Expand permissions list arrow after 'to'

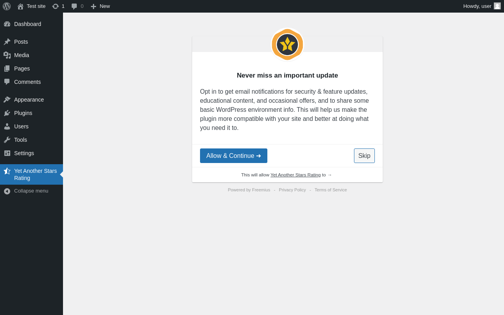pos(330,175)
